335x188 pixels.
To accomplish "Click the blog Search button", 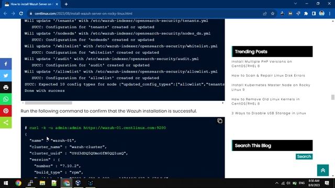I will (304, 157).
